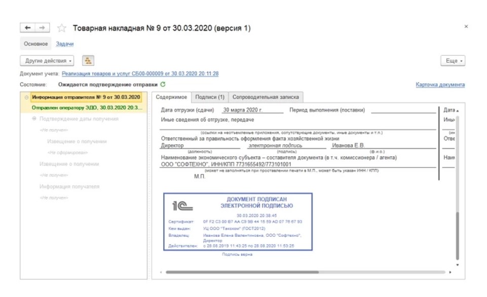Image resolution: width=487 pixels, height=297 pixels.
Task: Collapse Подтверждение даты получения node
Action: click(34, 119)
